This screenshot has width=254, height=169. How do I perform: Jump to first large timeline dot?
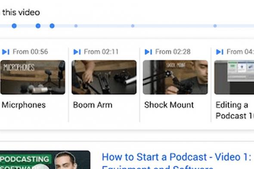14,26
